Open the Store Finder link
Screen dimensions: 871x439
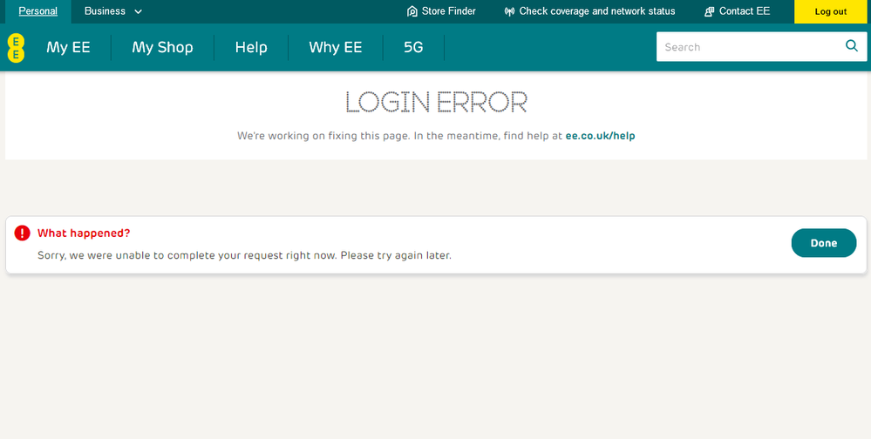[442, 11]
